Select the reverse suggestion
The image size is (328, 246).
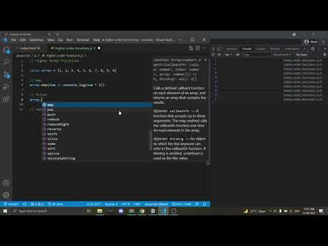tap(97, 129)
